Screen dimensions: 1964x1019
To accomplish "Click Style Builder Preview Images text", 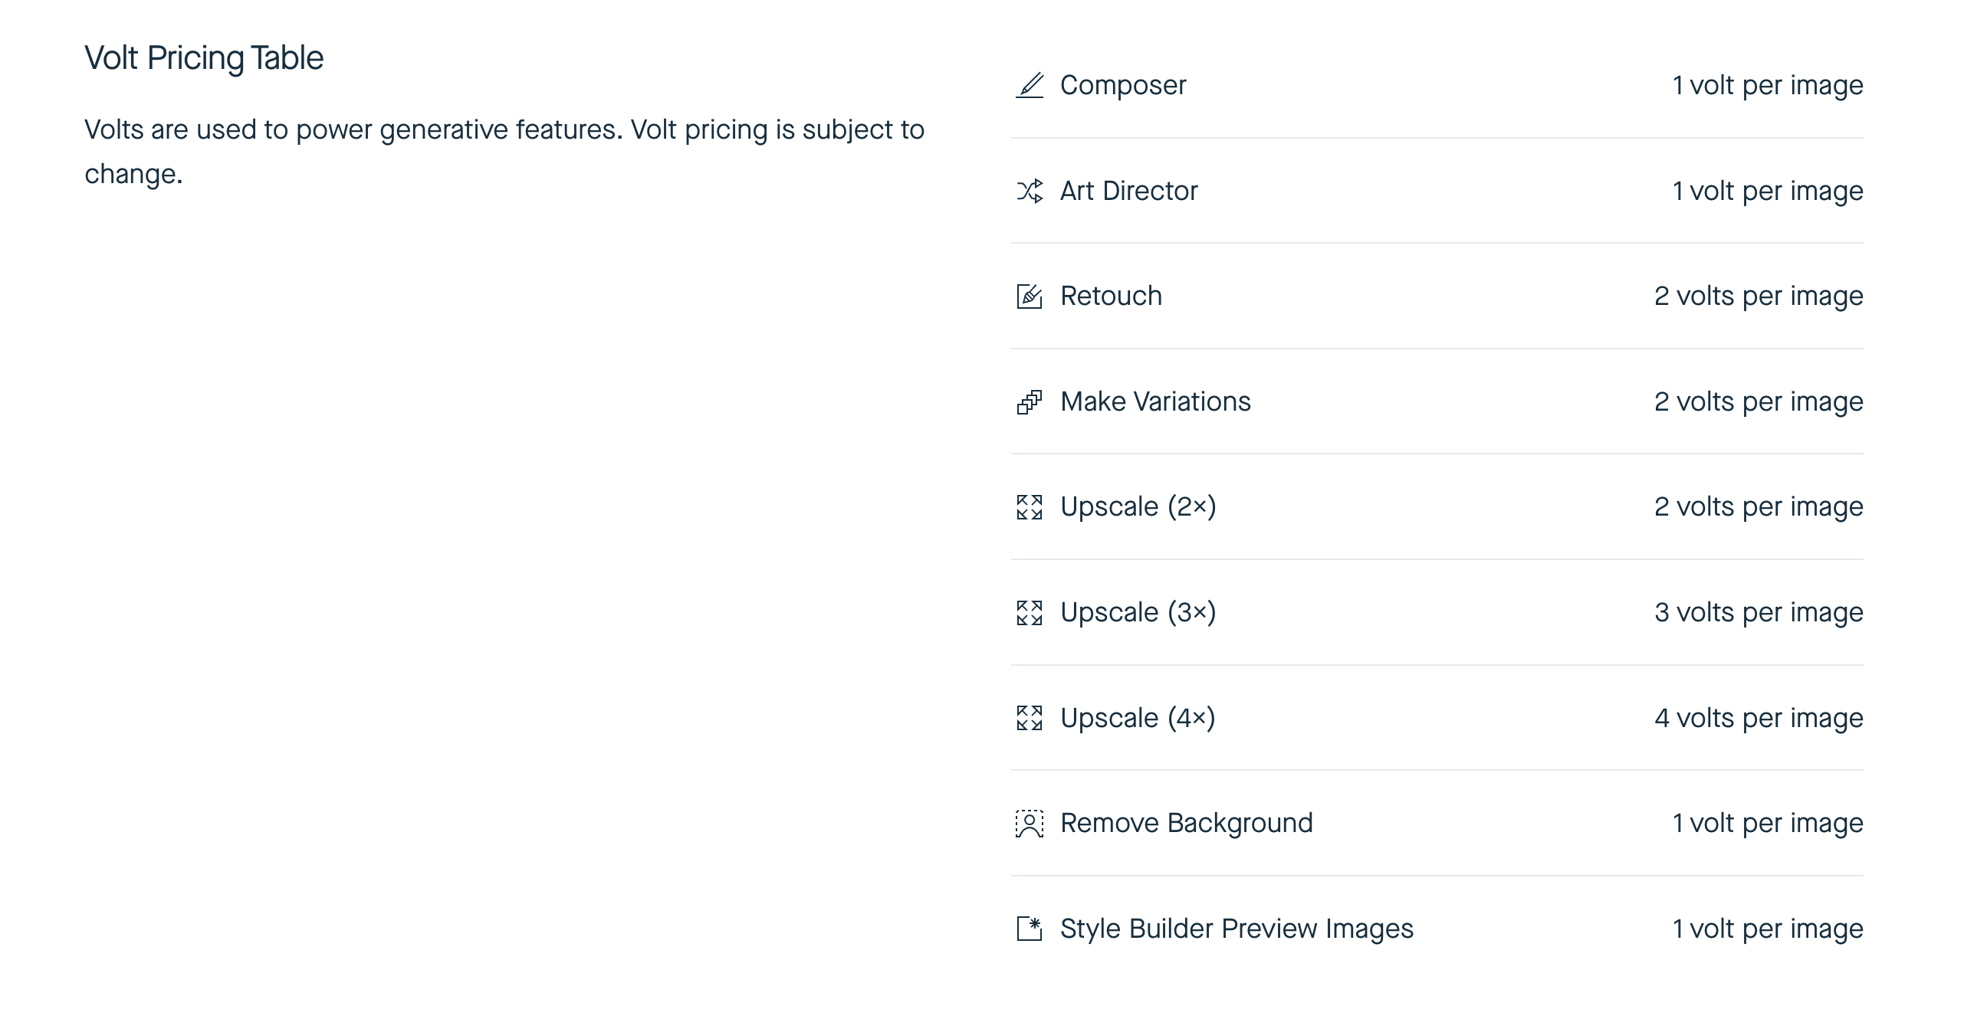I will (1237, 929).
